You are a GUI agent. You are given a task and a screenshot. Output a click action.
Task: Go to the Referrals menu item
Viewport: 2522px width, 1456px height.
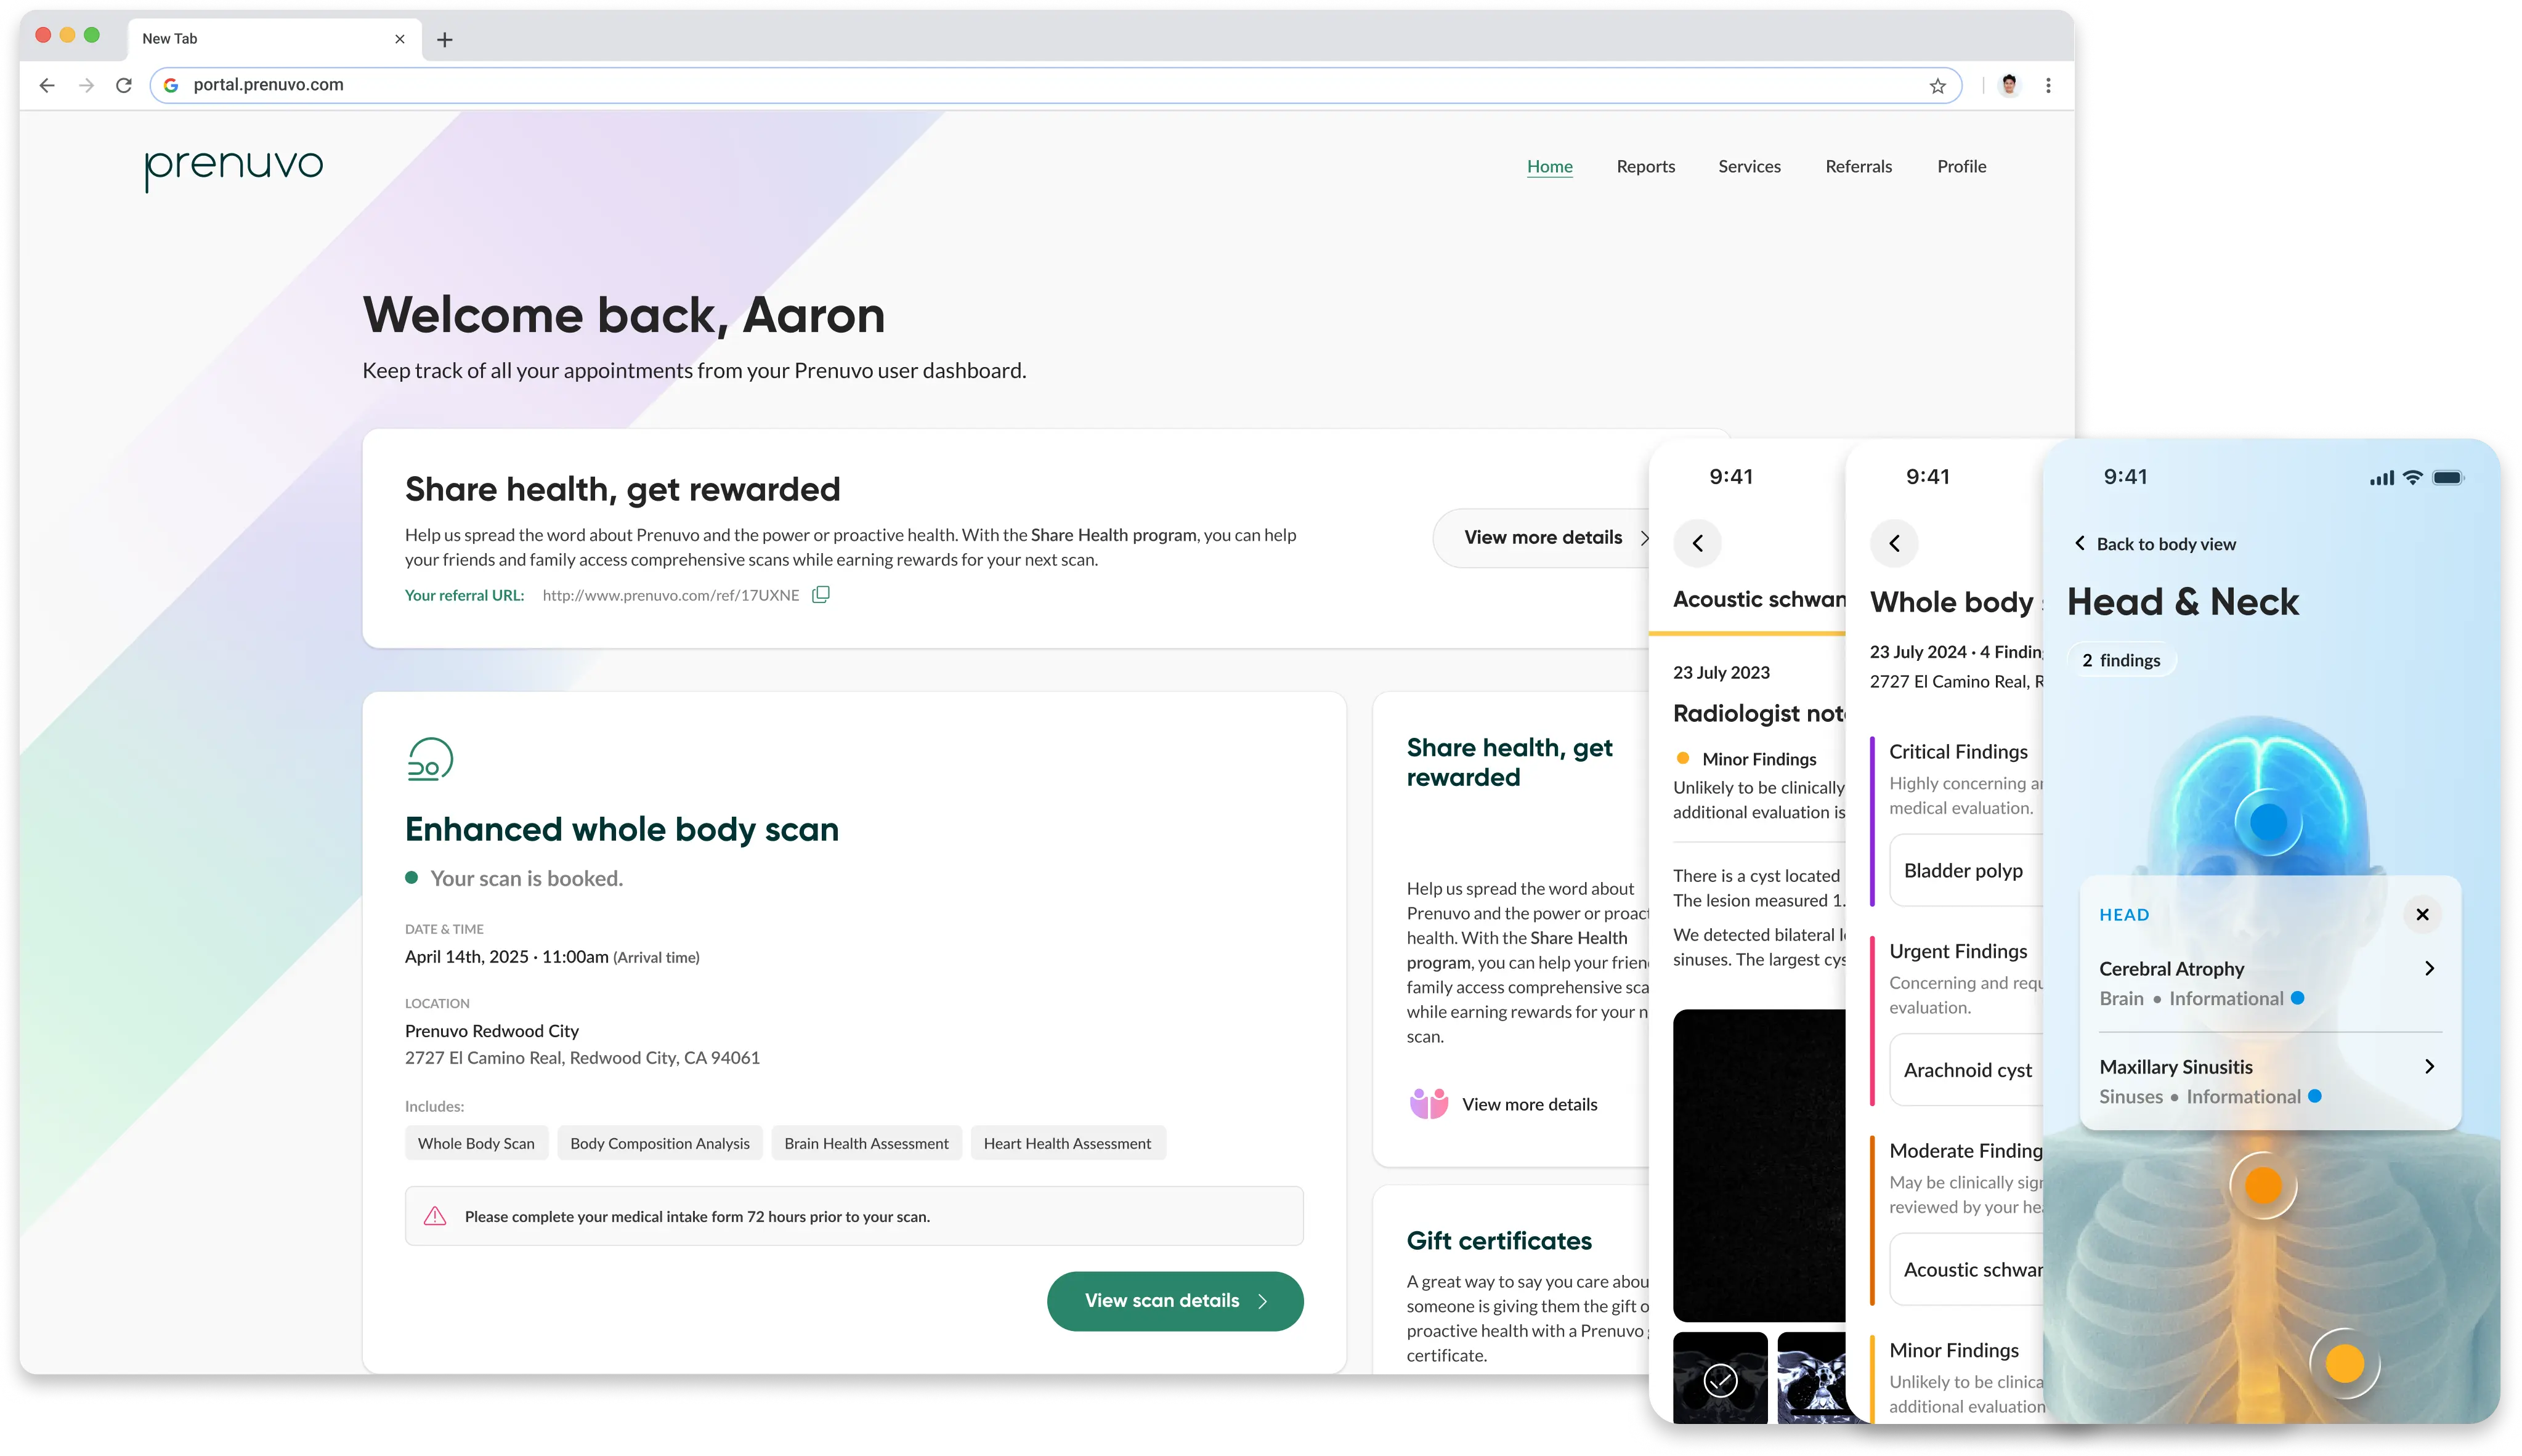click(1858, 167)
